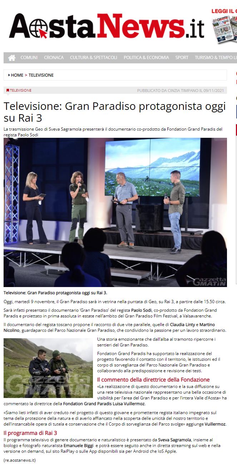Open Politica & Economia menu item

coord(146,58)
